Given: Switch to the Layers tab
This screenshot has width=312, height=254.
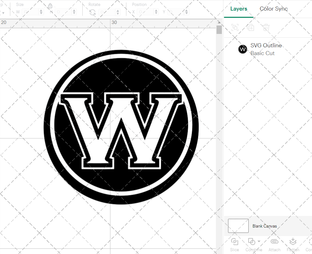Looking at the screenshot, I should (238, 9).
